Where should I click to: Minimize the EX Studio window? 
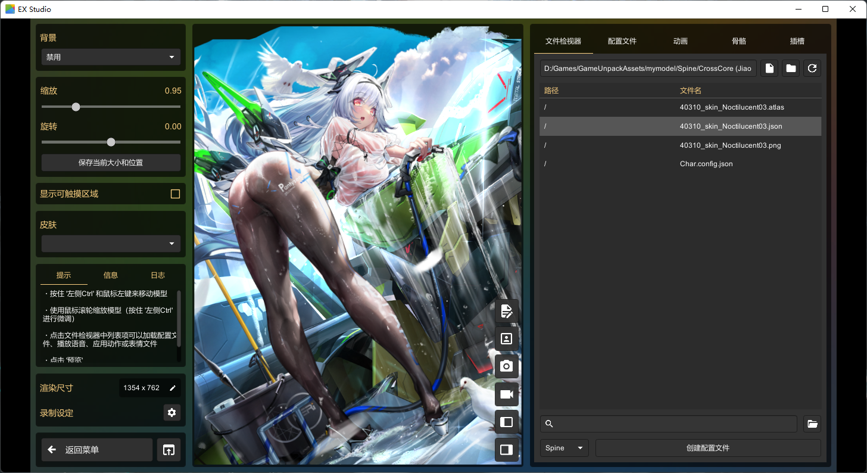[798, 9]
